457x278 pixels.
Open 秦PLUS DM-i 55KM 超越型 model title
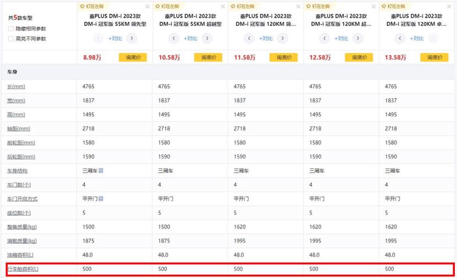[x=191, y=20]
